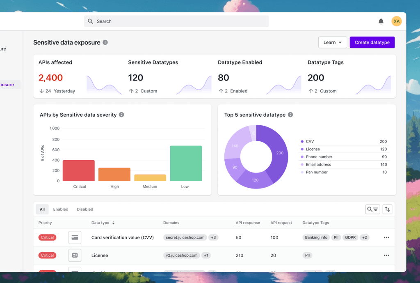Click the info icon beside Sensitive data exposure title
420x283 pixels.
106,42
